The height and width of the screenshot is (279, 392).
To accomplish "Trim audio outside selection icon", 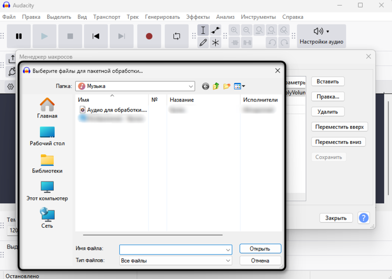I will 234,42.
